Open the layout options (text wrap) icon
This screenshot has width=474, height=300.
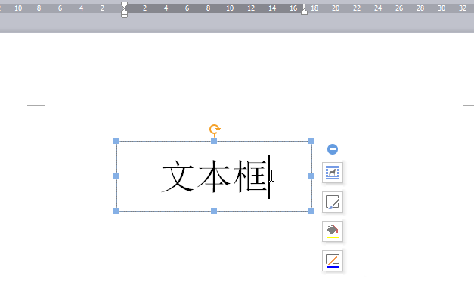(x=333, y=173)
